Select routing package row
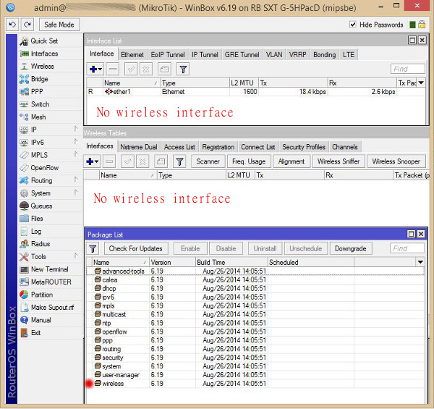Viewport: 434px width, 409px height. click(x=255, y=349)
